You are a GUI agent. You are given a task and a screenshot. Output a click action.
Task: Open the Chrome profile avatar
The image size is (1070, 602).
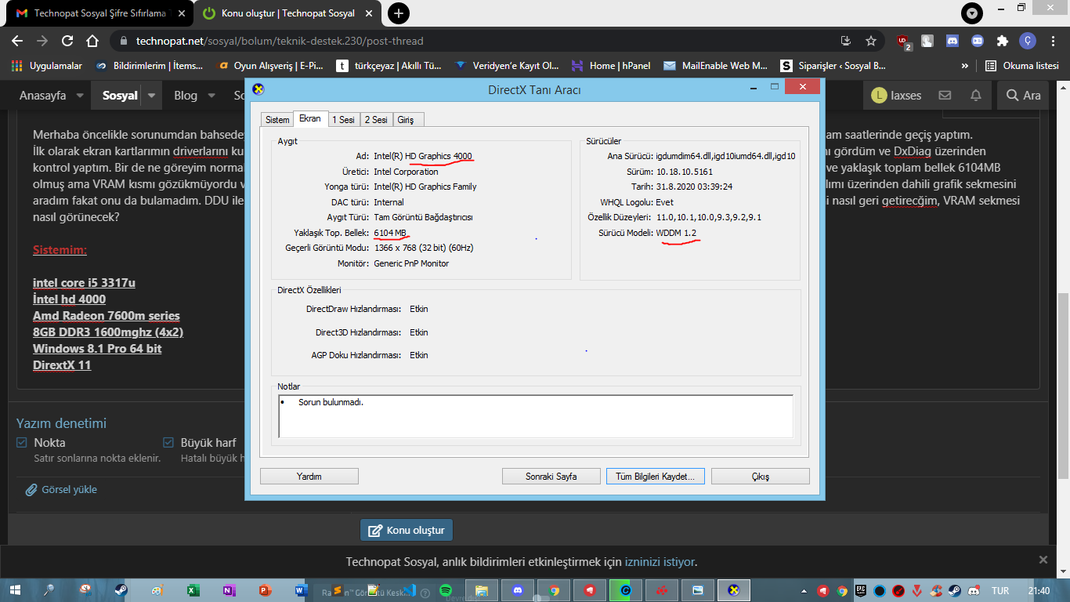pos(1028,41)
